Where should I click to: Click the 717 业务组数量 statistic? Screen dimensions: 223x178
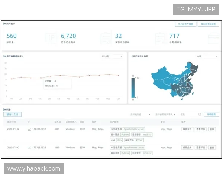click(175, 38)
